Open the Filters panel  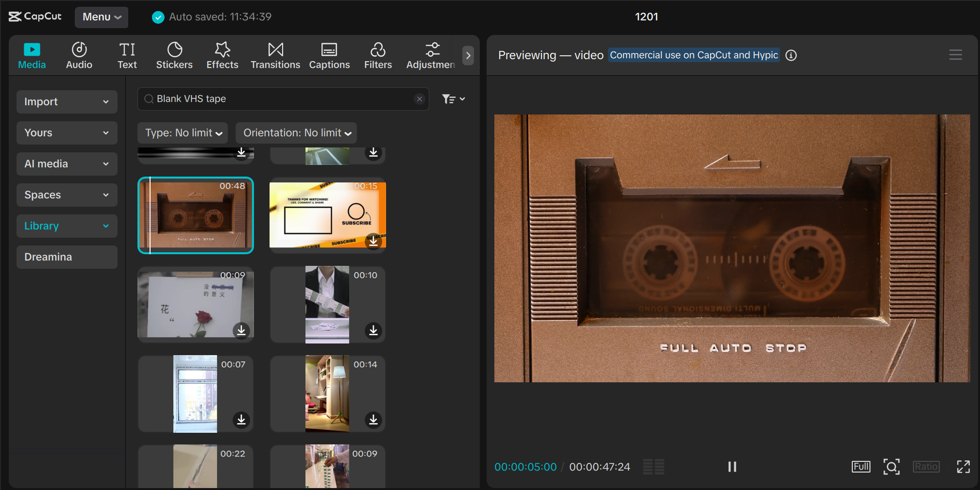(378, 55)
